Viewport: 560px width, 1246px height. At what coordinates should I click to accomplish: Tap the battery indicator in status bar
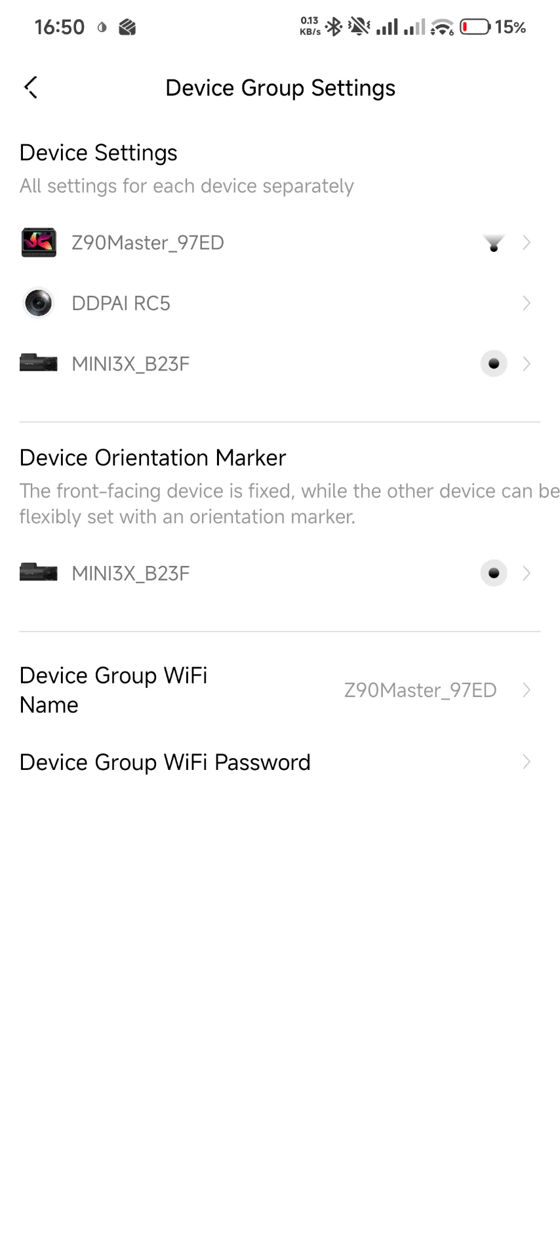pos(475,27)
